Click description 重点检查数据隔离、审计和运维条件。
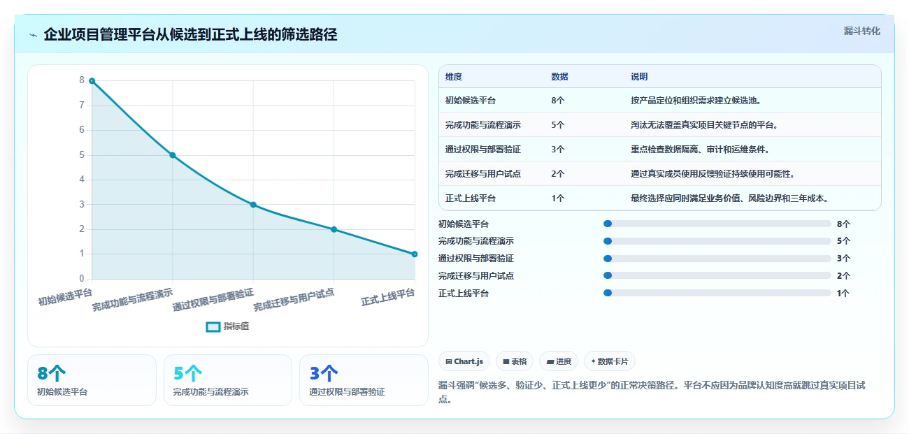The height and width of the screenshot is (434, 909). coord(701,150)
